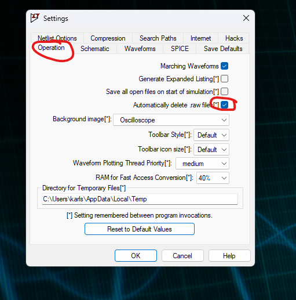Switch to the Schematic tab
The image size is (296, 300).
(95, 49)
